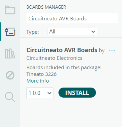Focus the Boards Manager search field
Image resolution: width=126 pixels, height=127 pixels.
click(72, 18)
